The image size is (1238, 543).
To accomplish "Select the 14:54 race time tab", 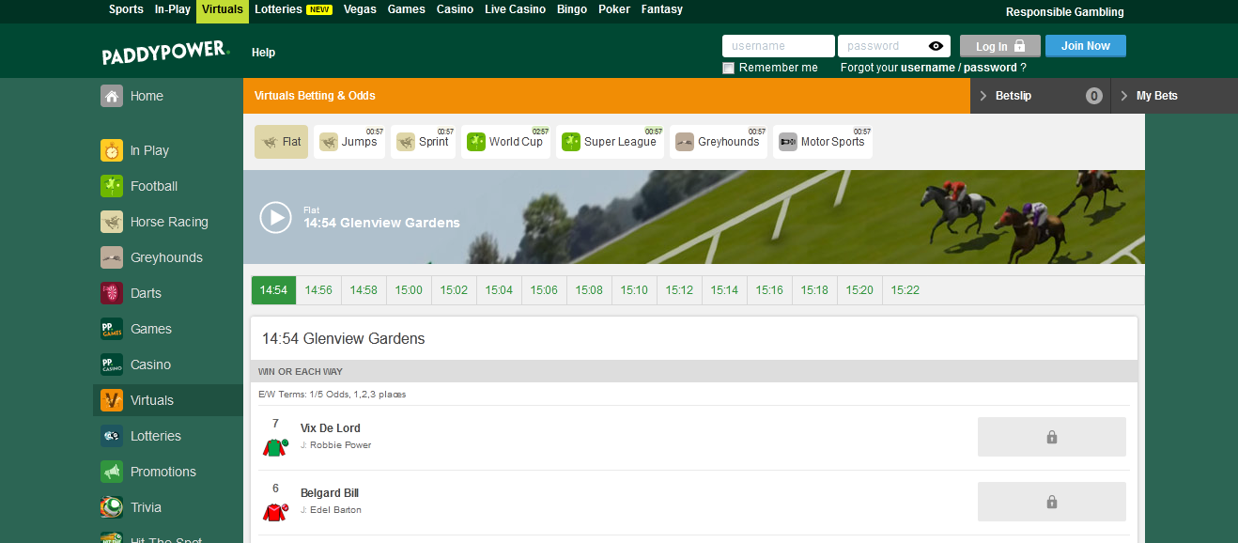I will click(x=273, y=290).
